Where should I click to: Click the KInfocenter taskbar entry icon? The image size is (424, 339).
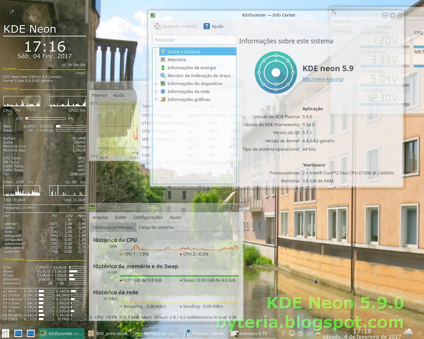[42, 333]
